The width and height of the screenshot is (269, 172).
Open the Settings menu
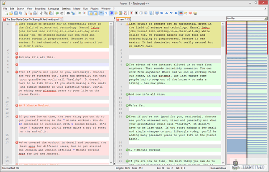[66, 9]
